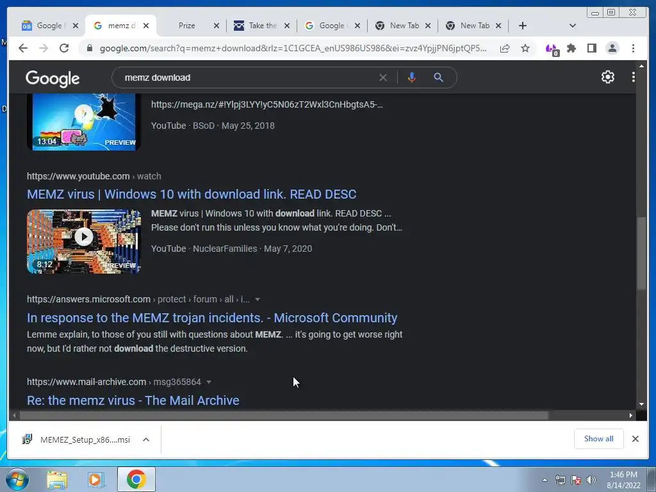The height and width of the screenshot is (492, 656).
Task: Play the 8:12 MEMZ video thumbnail
Action: click(x=84, y=242)
